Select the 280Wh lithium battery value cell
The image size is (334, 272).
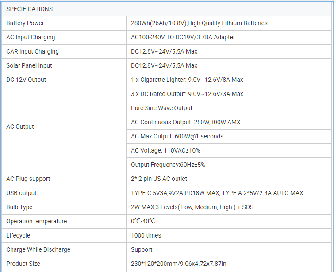(x=199, y=23)
